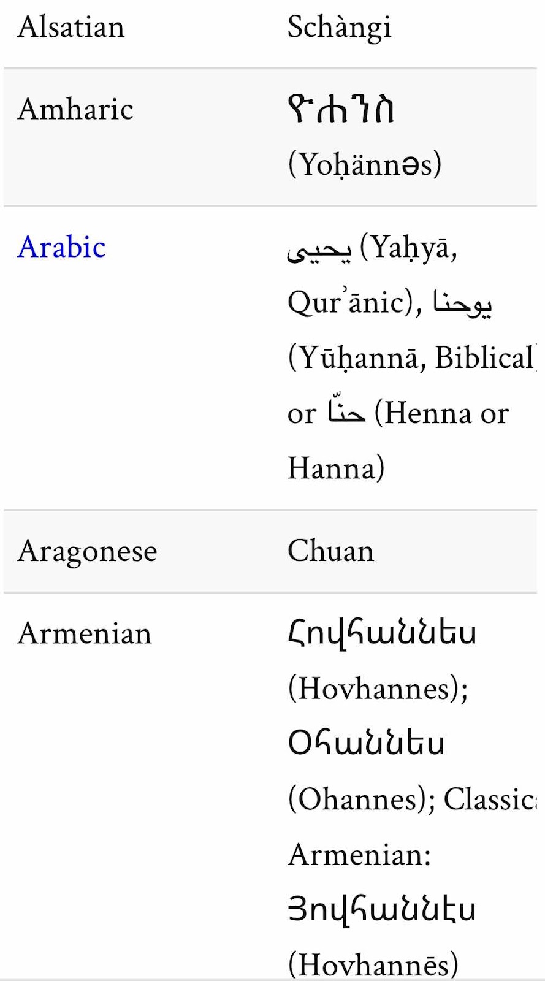Screen dimensions: 545x981
Task: Select the Schàngi name cell
Action: (x=339, y=28)
